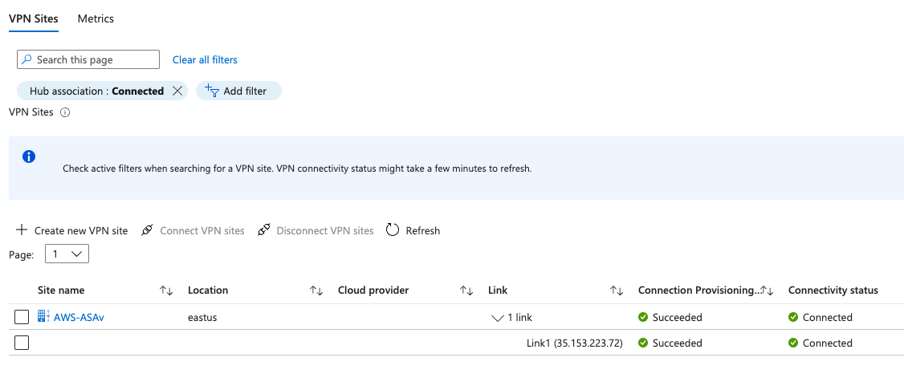Remove the Hub association Connected filter
904x386 pixels.
pyautogui.click(x=177, y=91)
